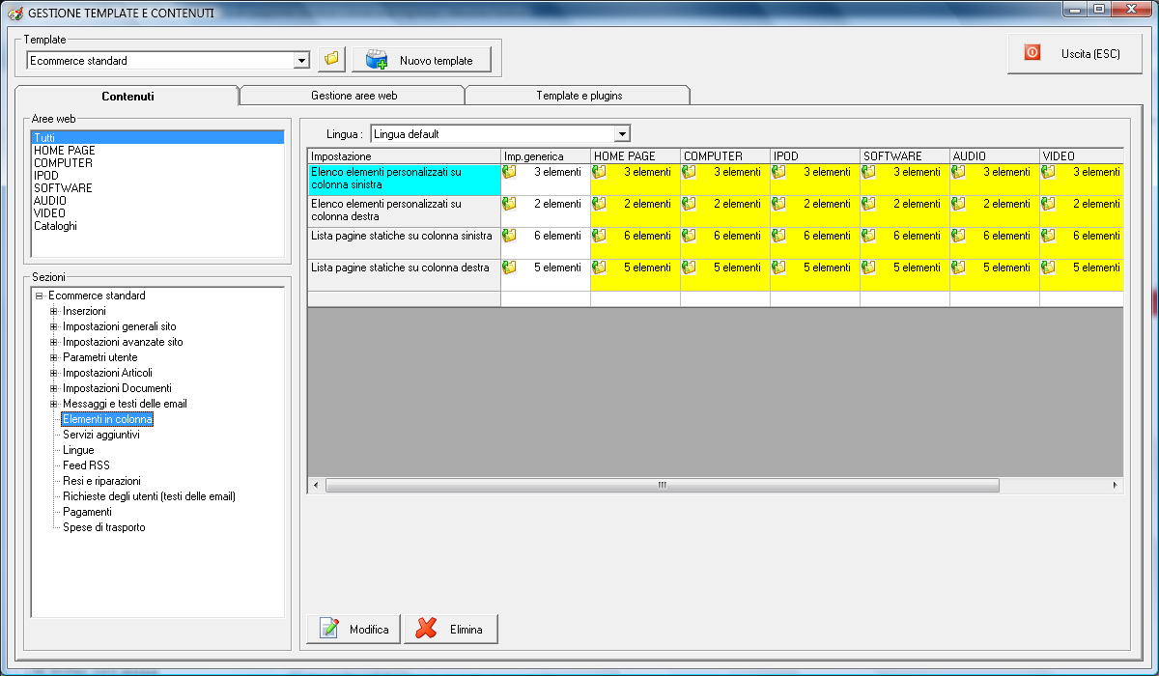Image resolution: width=1159 pixels, height=676 pixels.
Task: Click the red Uscita (ESC) power icon
Action: click(1032, 53)
